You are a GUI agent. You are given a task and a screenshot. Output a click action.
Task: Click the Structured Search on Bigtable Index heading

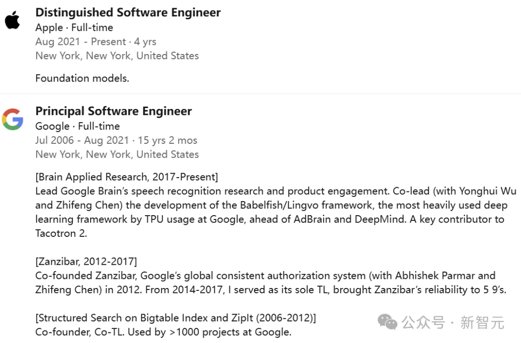click(176, 318)
